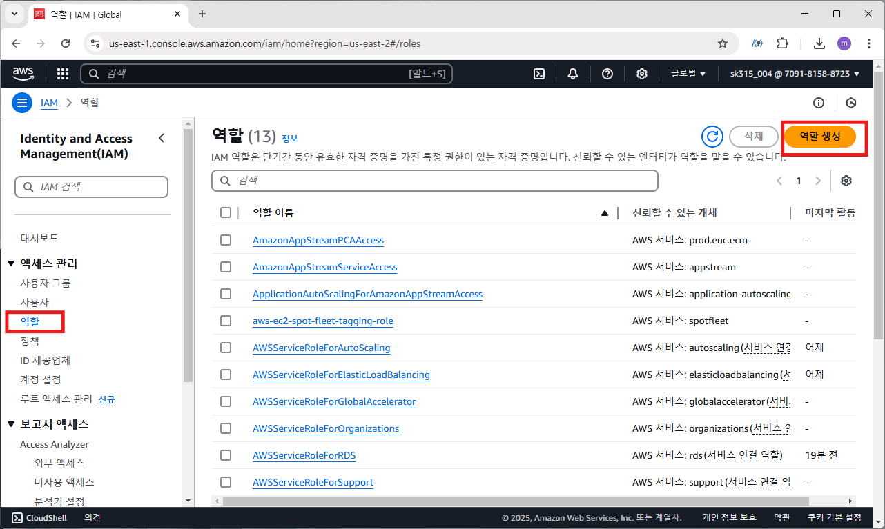This screenshot has height=529, width=885.
Task: Open CloudShell from the top navigation bar
Action: point(541,74)
